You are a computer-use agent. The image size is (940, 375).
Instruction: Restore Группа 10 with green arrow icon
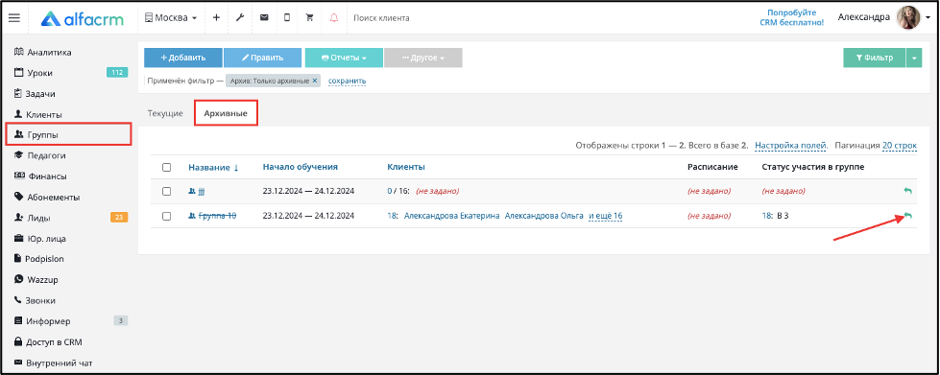point(907,216)
